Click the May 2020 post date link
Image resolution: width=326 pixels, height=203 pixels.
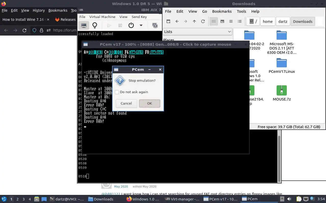(121, 187)
